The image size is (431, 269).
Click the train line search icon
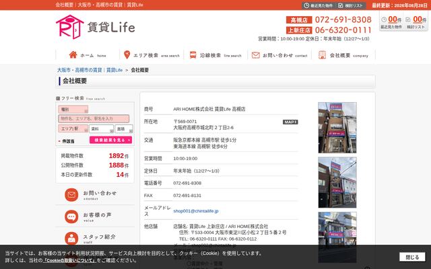point(193,55)
